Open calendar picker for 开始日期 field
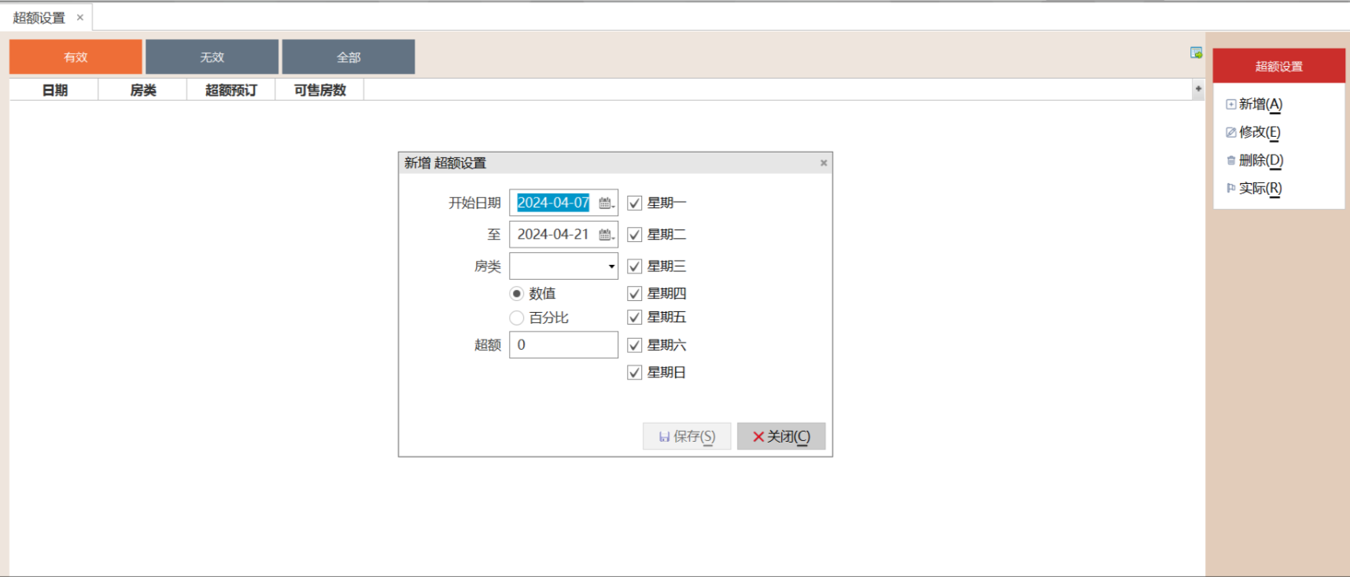This screenshot has height=577, width=1350. (x=606, y=203)
